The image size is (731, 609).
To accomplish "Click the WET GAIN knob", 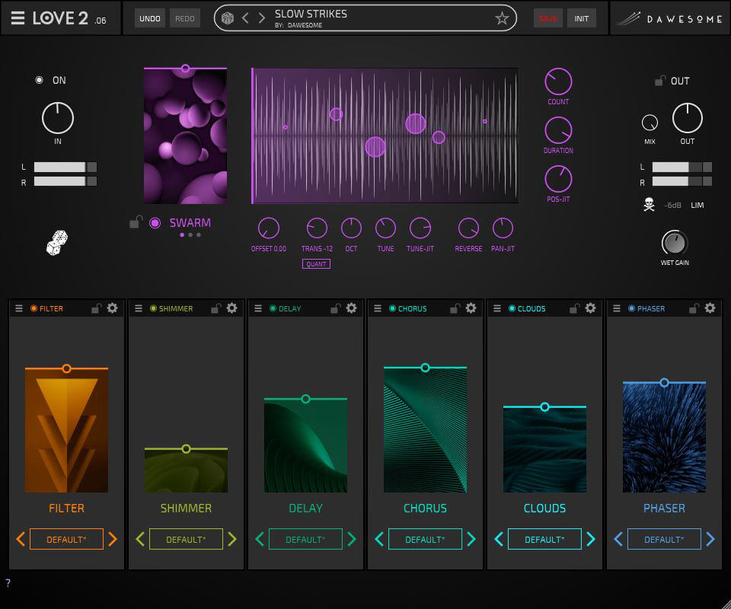I will point(674,245).
